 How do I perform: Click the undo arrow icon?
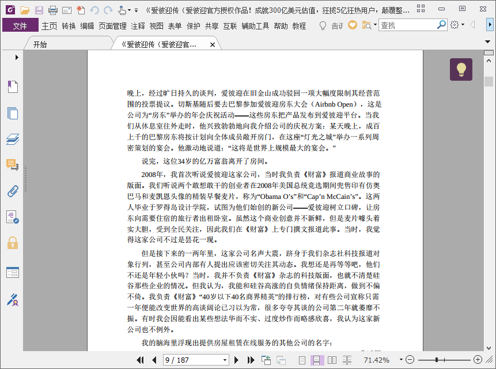94,10
